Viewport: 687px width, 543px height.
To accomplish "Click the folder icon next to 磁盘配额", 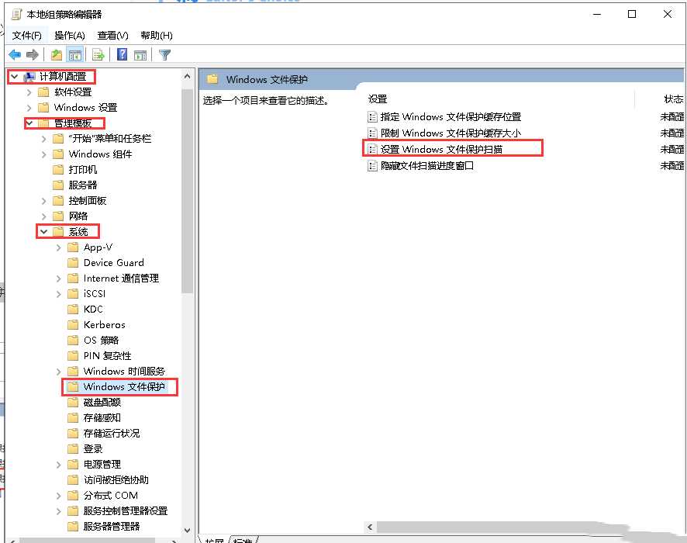I will pyautogui.click(x=73, y=403).
